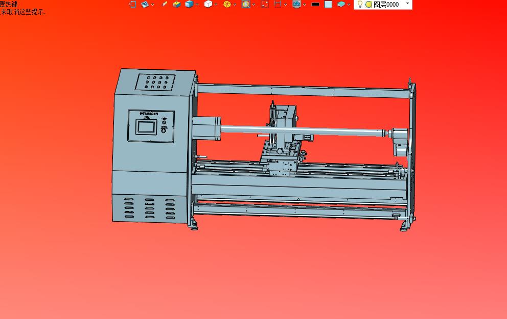Click the monitor display settings icon

(296, 4)
